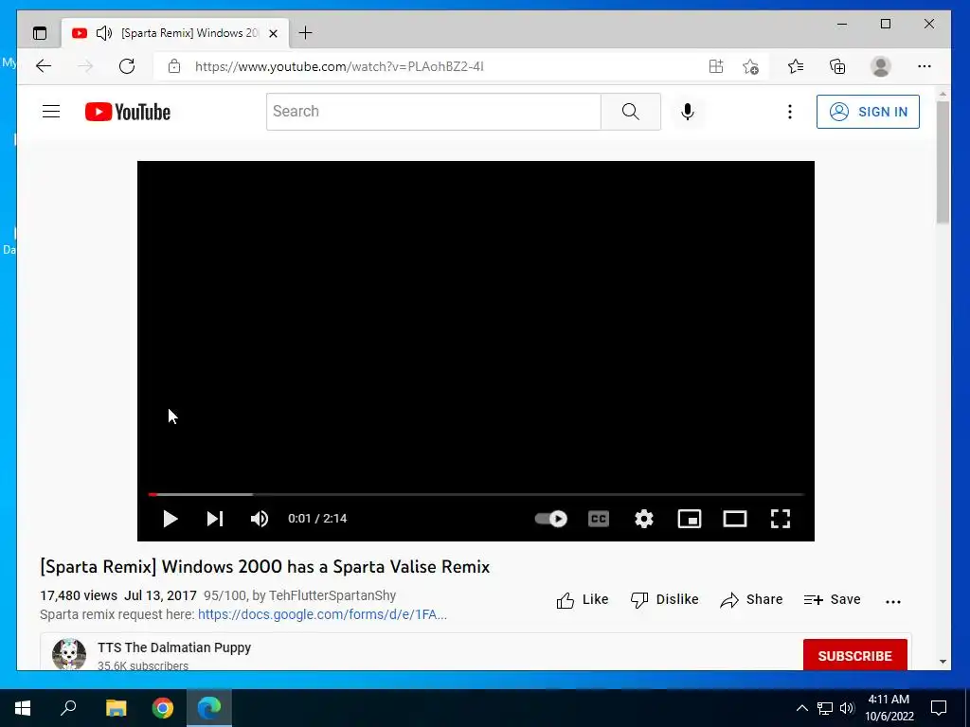
Task: Open the network status tray icon
Action: pos(825,708)
